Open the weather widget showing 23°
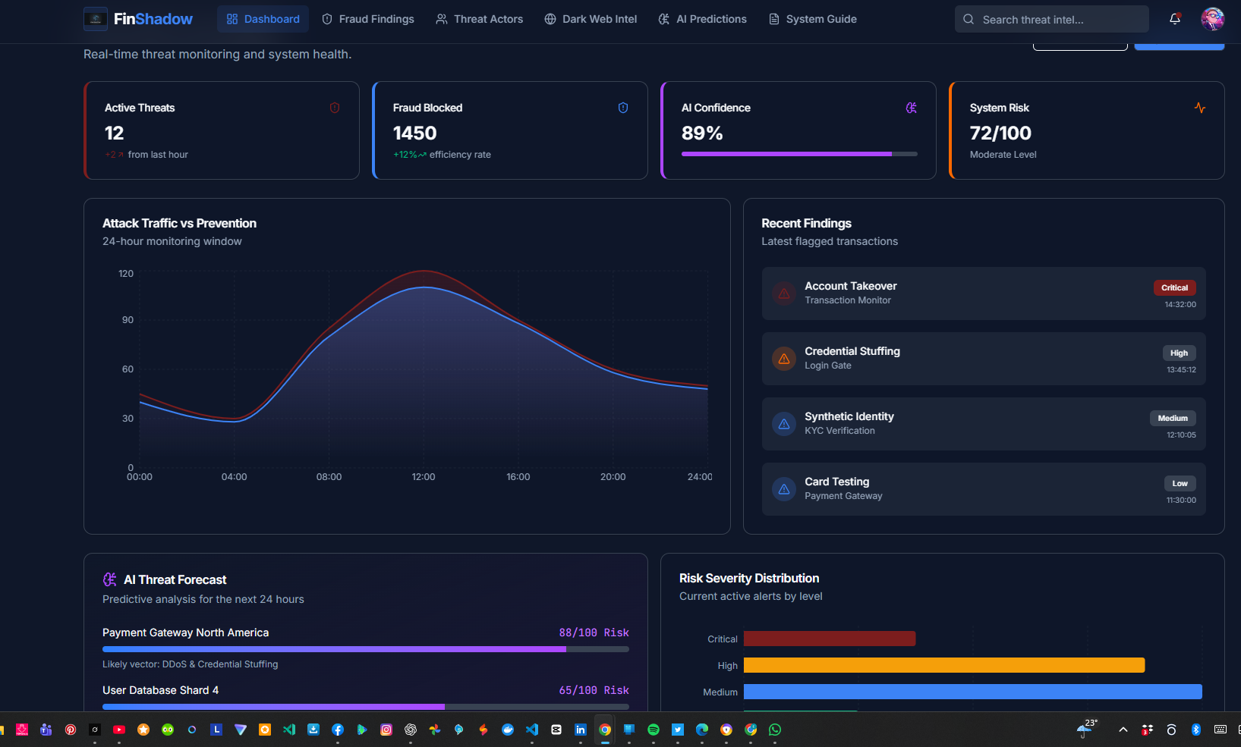Screen dimensions: 1241x747 coord(1087,728)
